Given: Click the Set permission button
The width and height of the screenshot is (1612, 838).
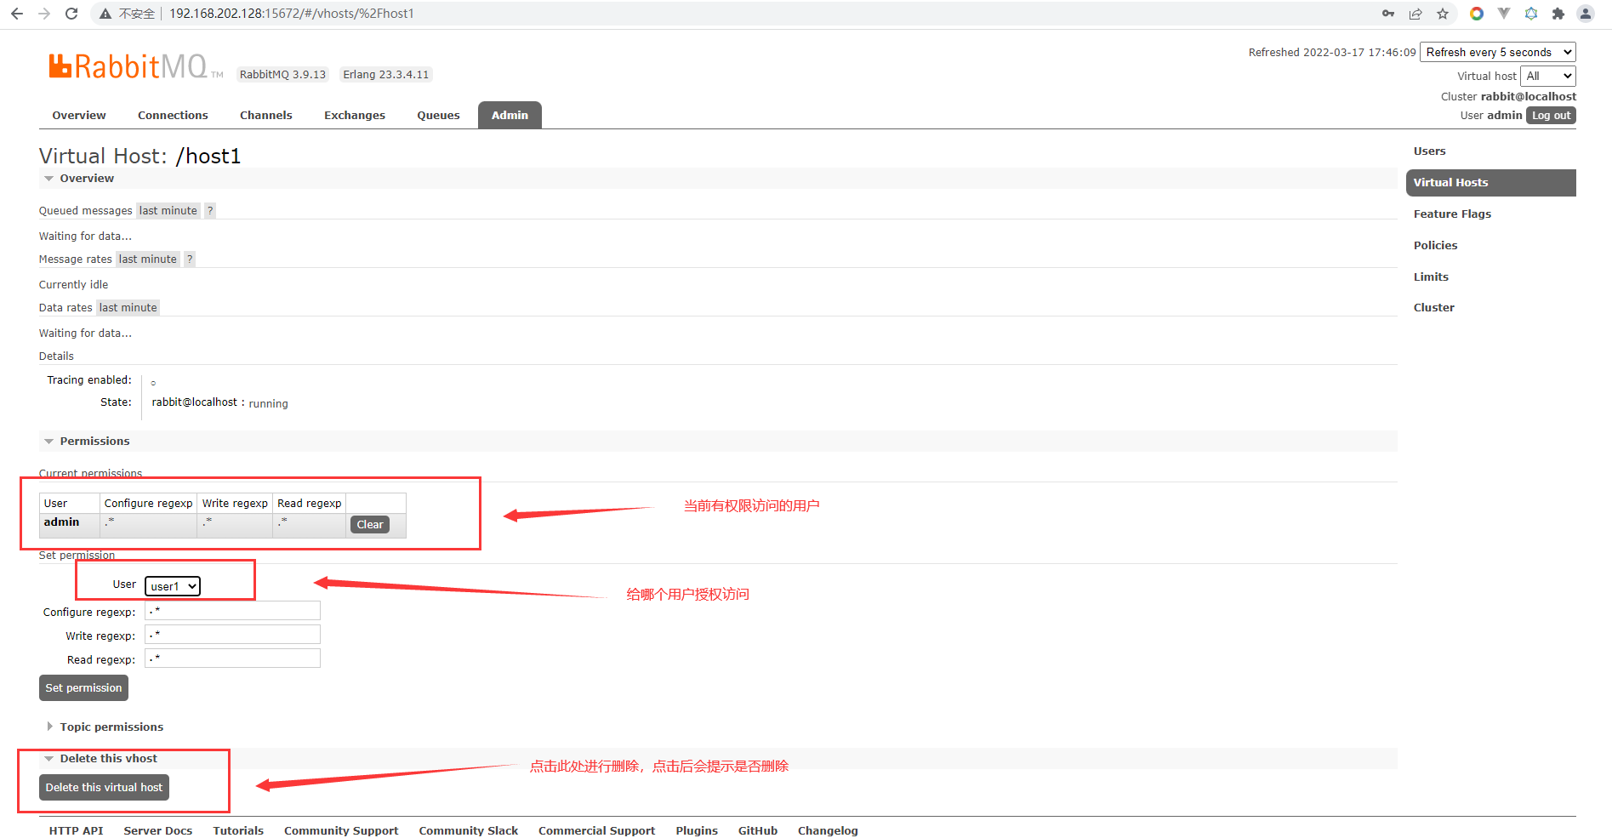Looking at the screenshot, I should [x=83, y=688].
